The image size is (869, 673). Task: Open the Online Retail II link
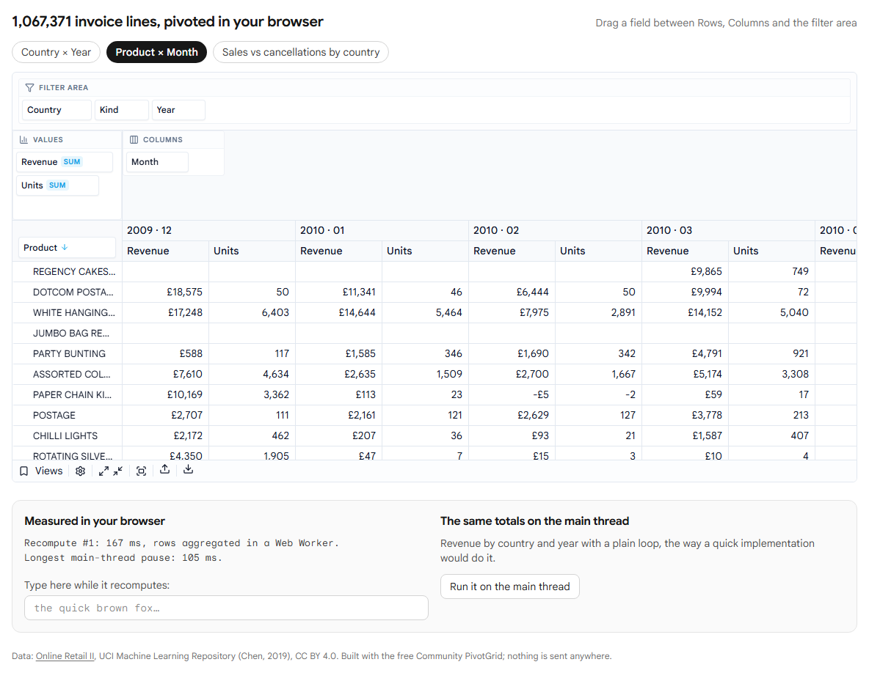(65, 656)
